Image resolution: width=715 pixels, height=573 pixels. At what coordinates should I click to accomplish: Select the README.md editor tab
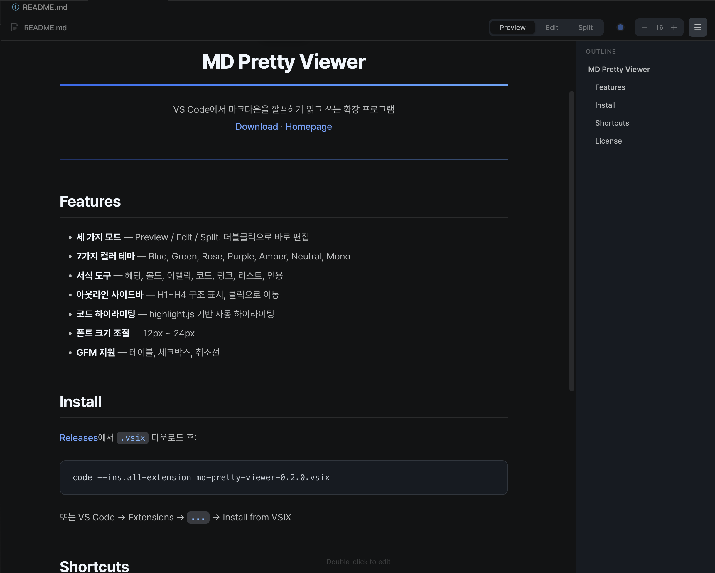click(45, 7)
